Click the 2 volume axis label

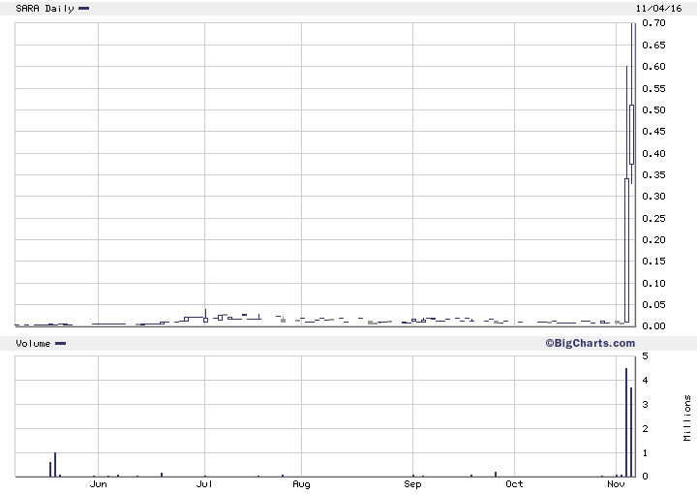point(645,429)
